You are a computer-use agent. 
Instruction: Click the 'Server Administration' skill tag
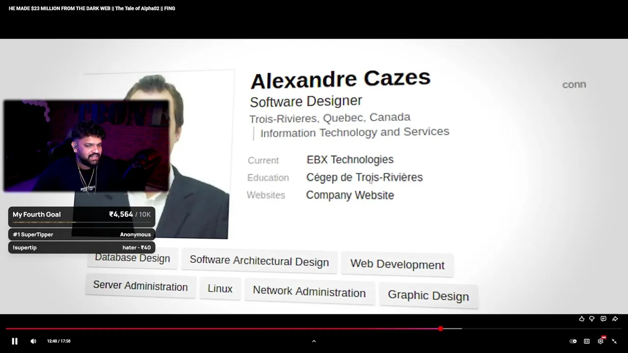point(140,286)
